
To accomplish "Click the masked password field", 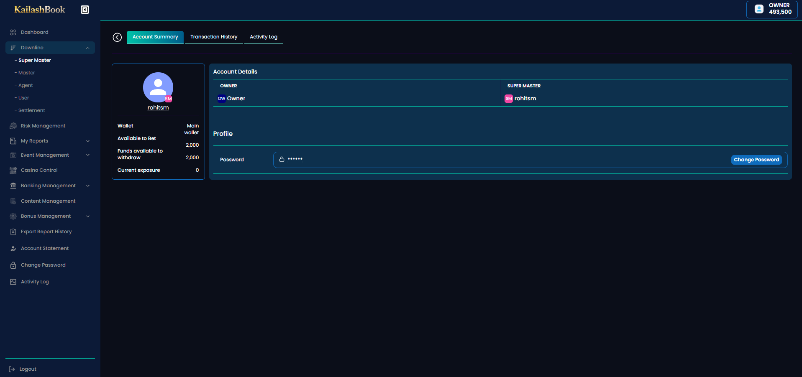I will click(530, 160).
